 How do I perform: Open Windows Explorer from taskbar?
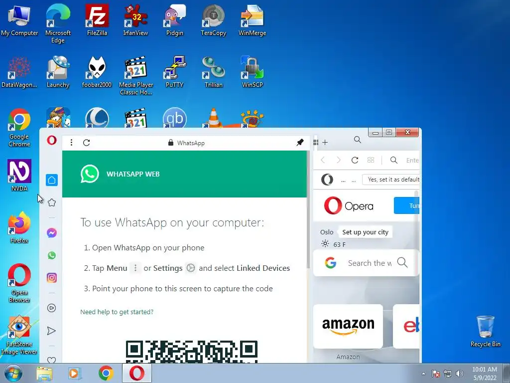tap(44, 374)
